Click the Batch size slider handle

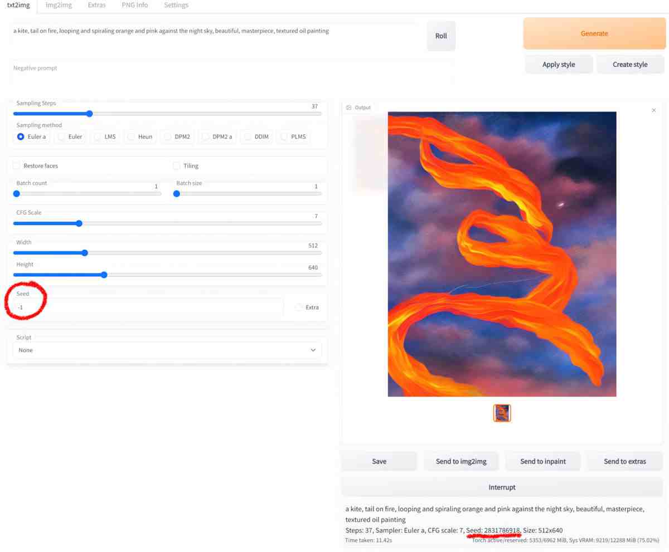point(177,194)
